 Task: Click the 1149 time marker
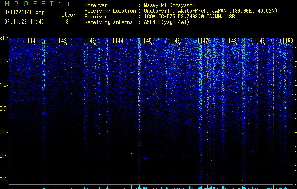(259, 41)
